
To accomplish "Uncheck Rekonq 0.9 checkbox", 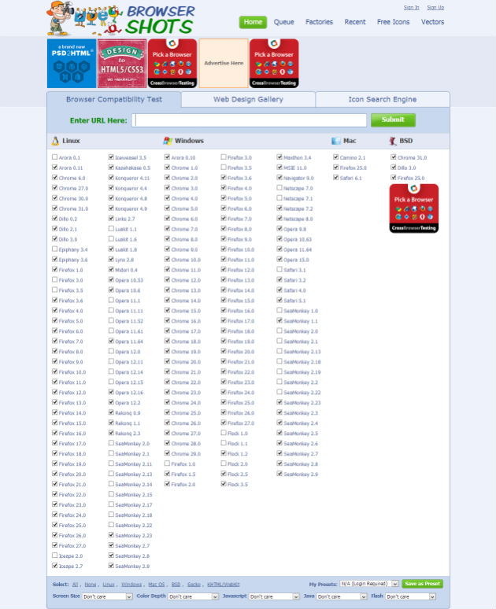I will point(111,412).
